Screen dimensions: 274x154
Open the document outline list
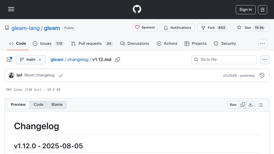pos(261,105)
